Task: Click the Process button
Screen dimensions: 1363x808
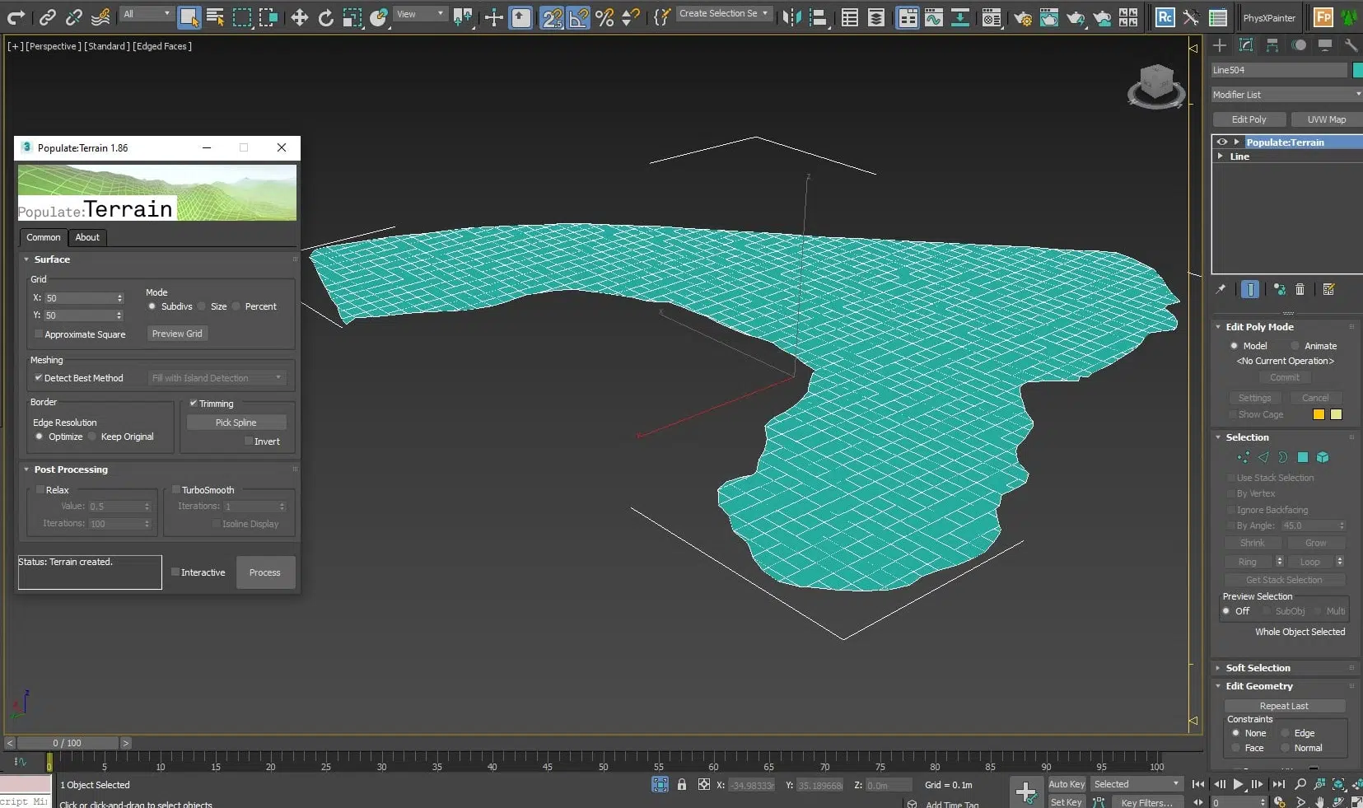Action: click(x=265, y=572)
